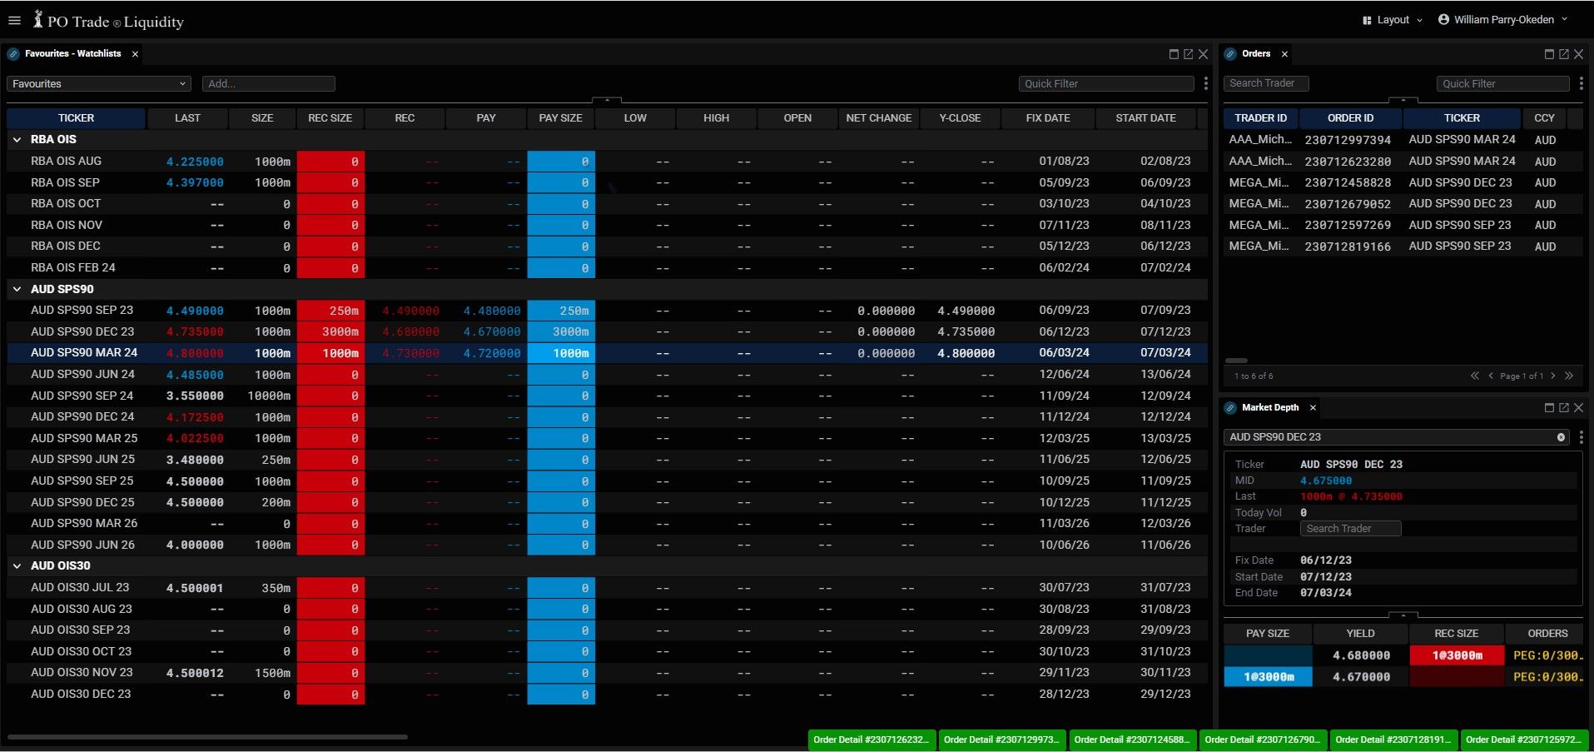The image size is (1594, 752).
Task: Open Order Detail #2307126232 from the bottom bar
Action: (871, 740)
